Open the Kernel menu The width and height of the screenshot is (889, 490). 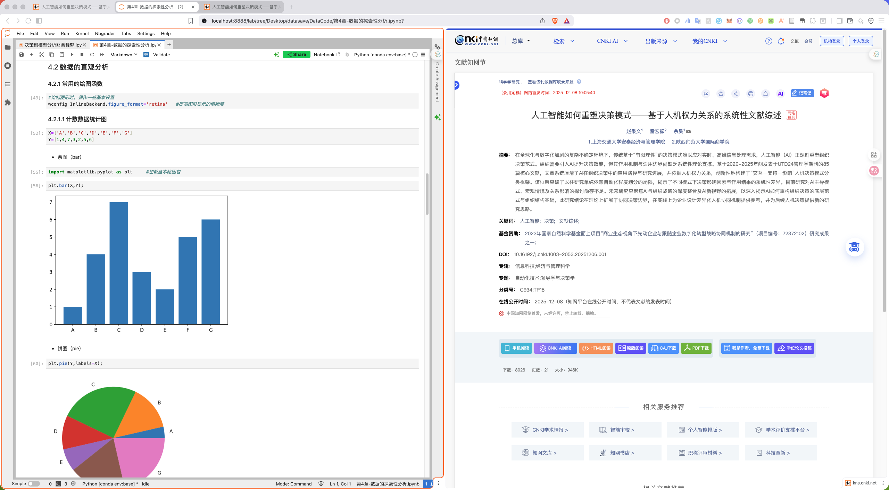[82, 33]
